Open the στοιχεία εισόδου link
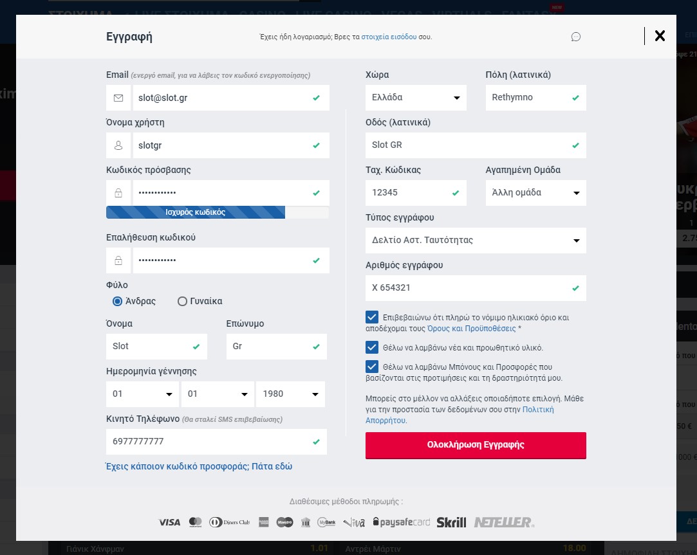This screenshot has width=697, height=555. 389,37
